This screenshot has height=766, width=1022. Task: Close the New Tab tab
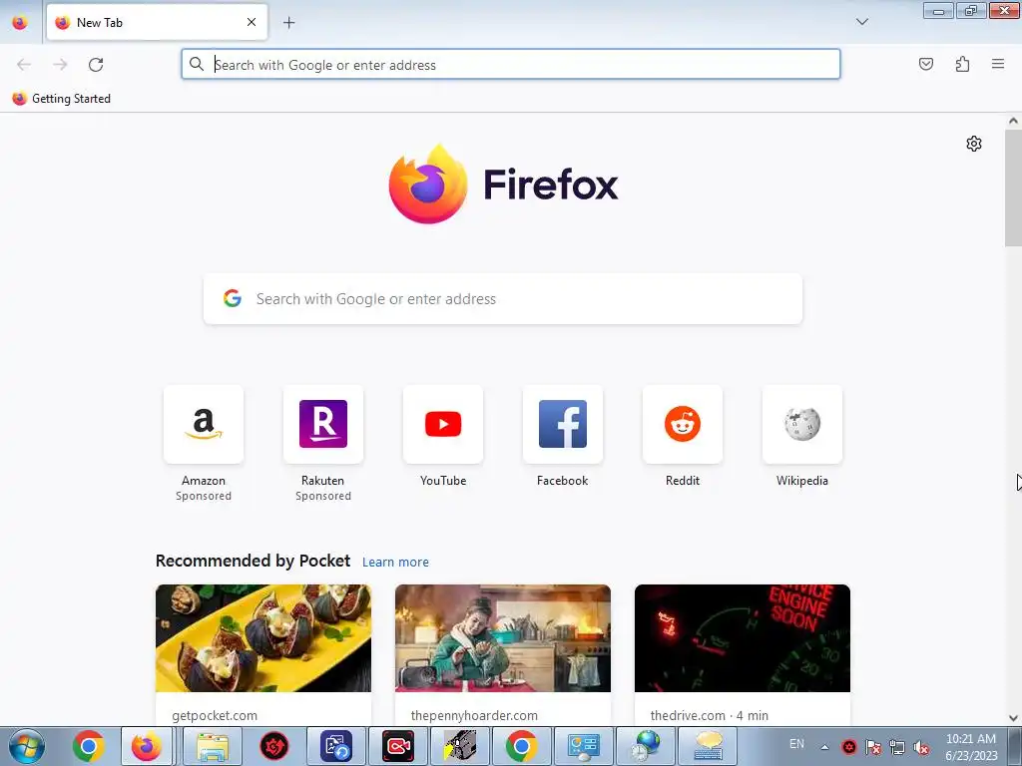coord(252,22)
